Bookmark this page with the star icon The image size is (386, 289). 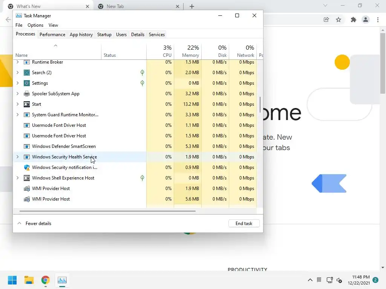339,20
